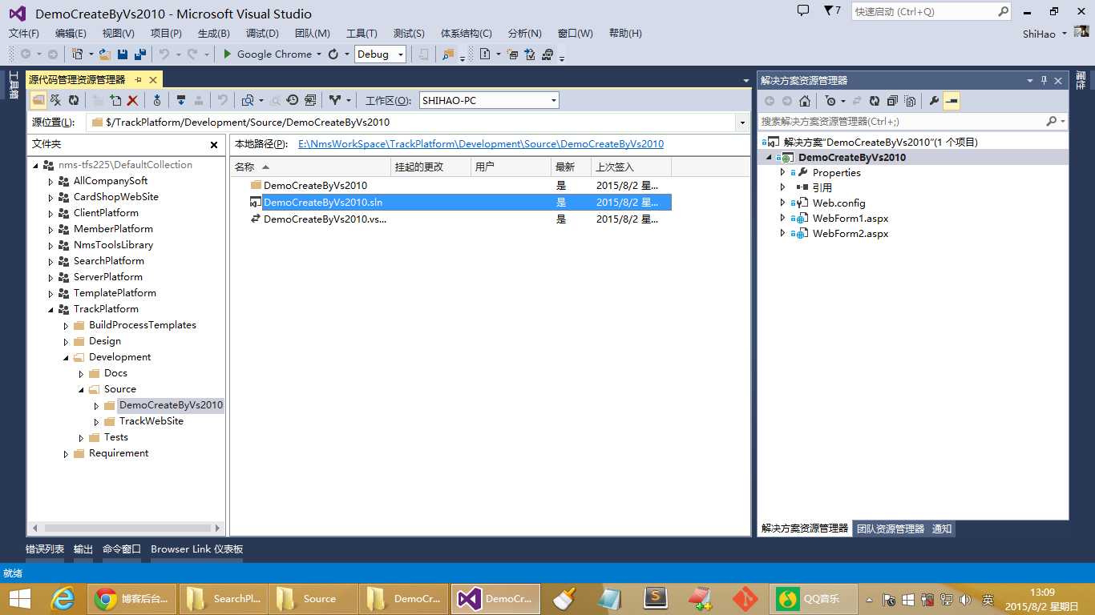
Task: Toggle pin on Source Control Explorer tab
Action: (138, 79)
